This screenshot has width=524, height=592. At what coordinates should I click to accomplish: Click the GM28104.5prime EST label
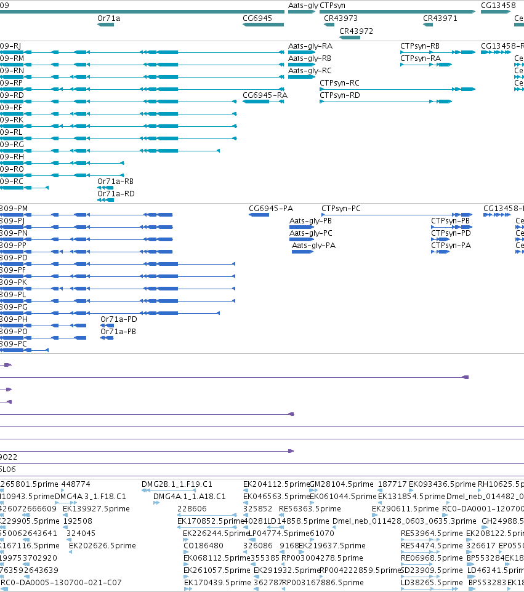click(x=342, y=484)
